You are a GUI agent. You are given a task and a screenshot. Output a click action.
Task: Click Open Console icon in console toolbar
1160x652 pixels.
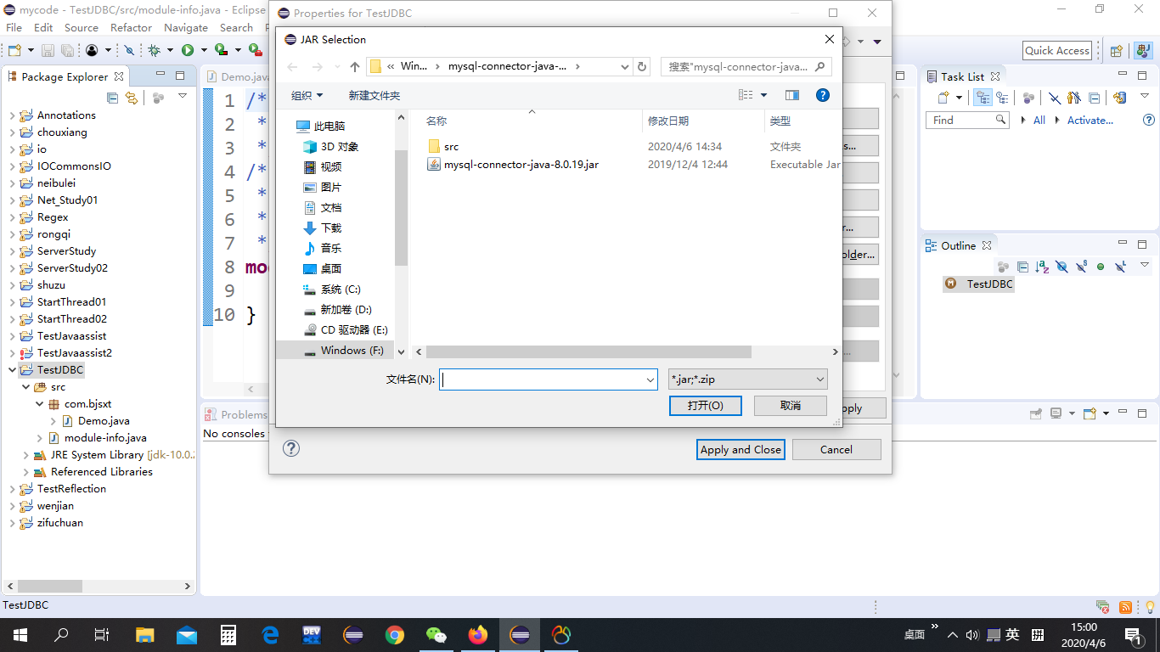1091,413
